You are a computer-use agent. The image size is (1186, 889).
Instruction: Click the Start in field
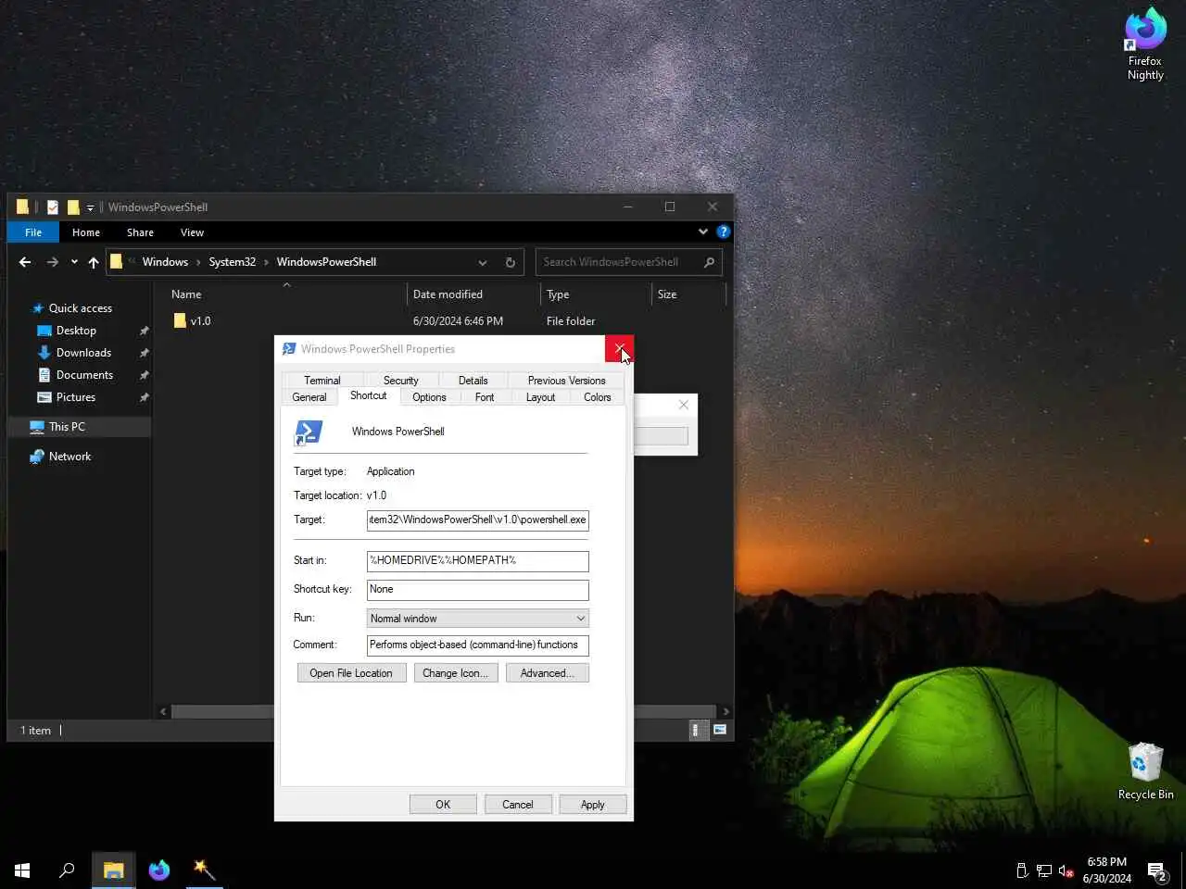(478, 561)
